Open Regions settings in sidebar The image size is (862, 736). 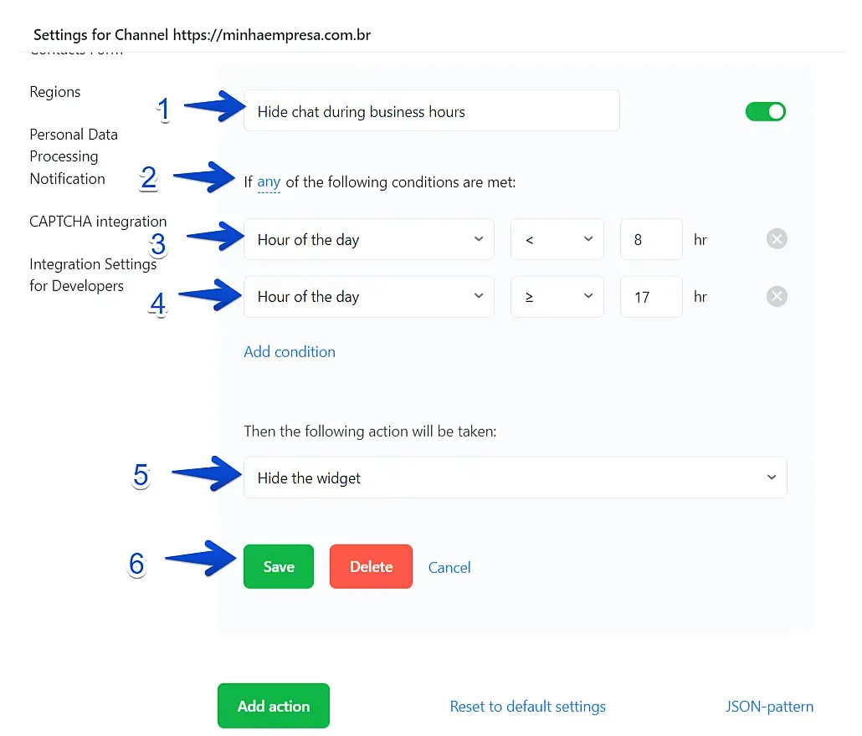click(55, 92)
